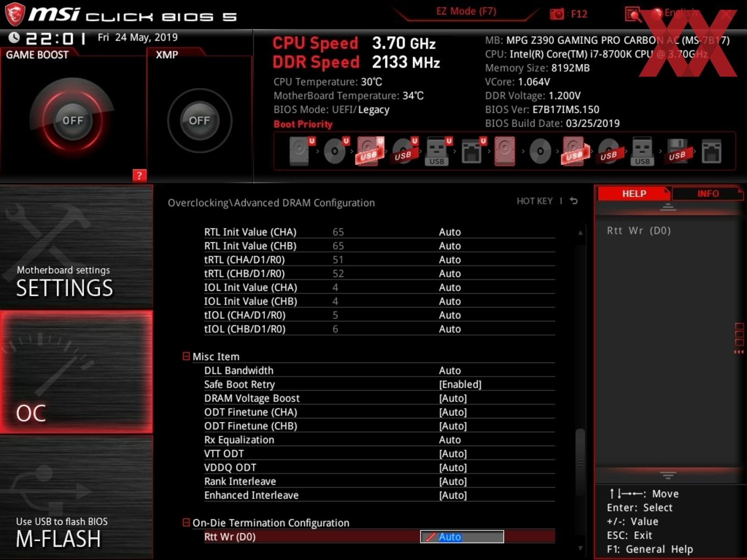Click the HOT KEY button
The width and height of the screenshot is (747, 560).
coord(534,201)
